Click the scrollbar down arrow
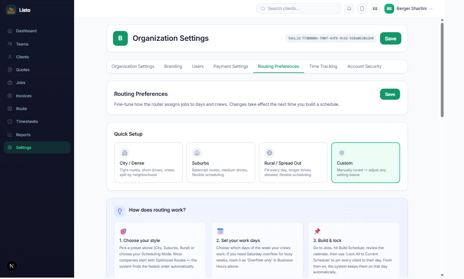This screenshot has width=464, height=279. [442, 275]
